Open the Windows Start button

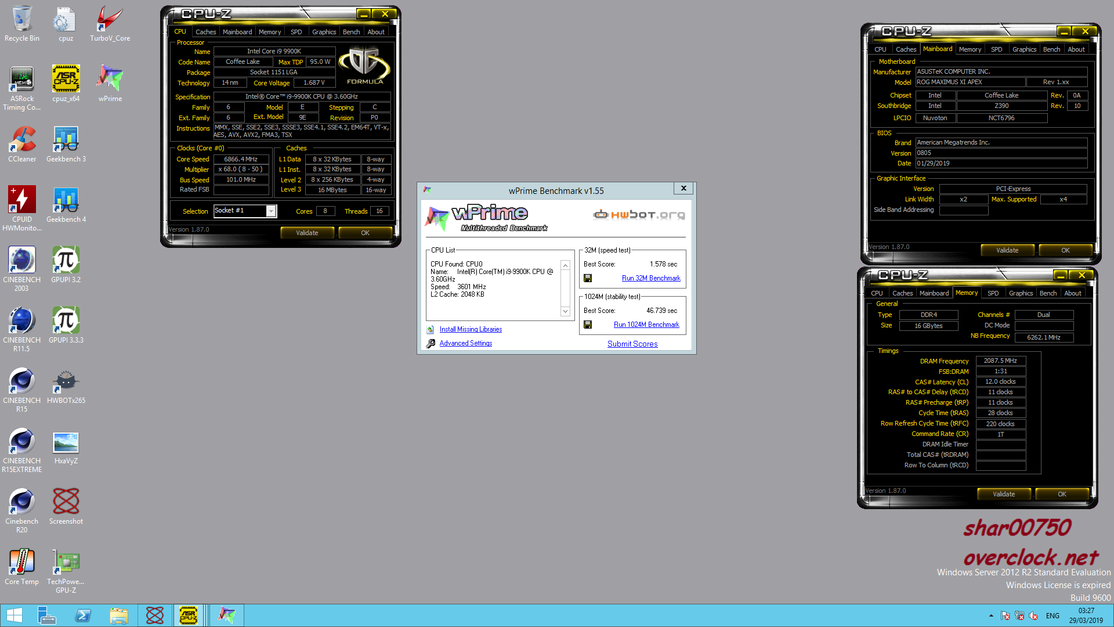[x=15, y=615]
